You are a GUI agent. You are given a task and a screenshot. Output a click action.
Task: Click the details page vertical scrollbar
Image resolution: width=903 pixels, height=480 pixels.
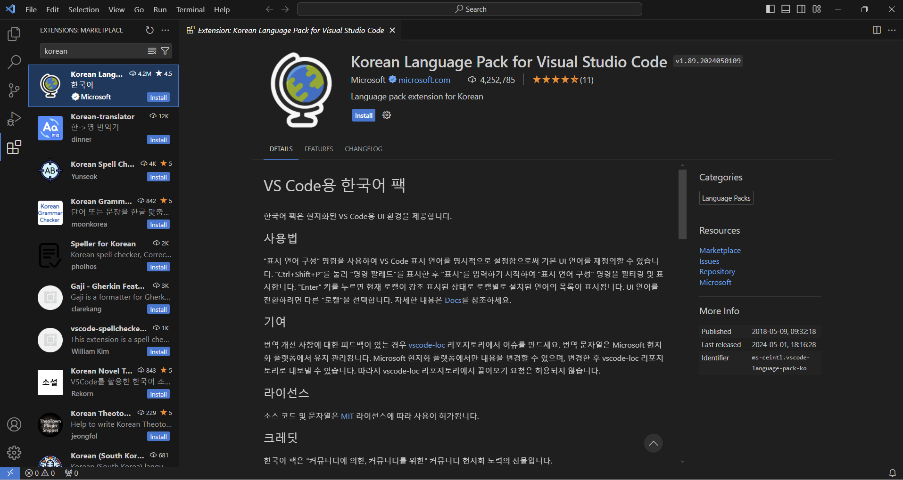(682, 204)
